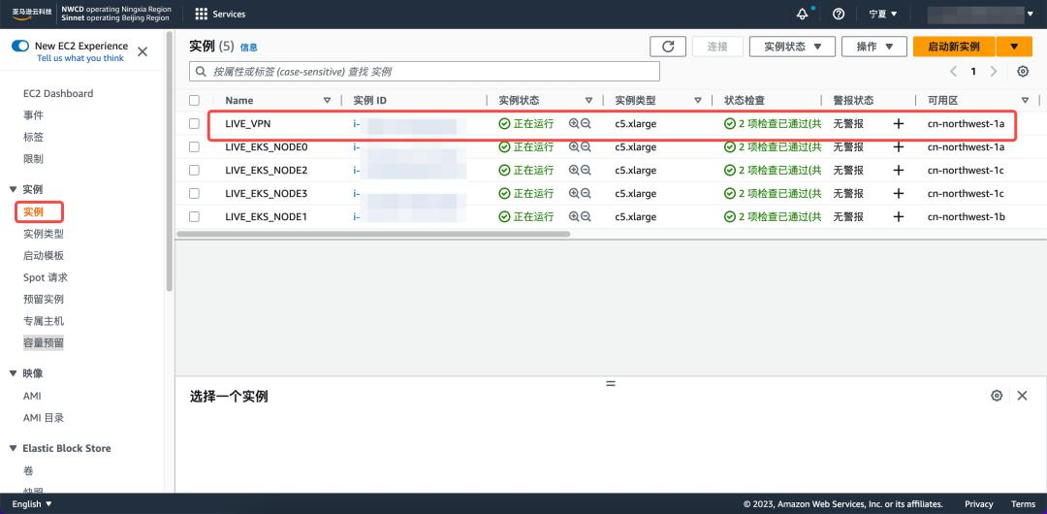Screen dimensions: 1047x514
Task: Sort by the 实例类型 column arrow
Action: pyautogui.click(x=698, y=100)
